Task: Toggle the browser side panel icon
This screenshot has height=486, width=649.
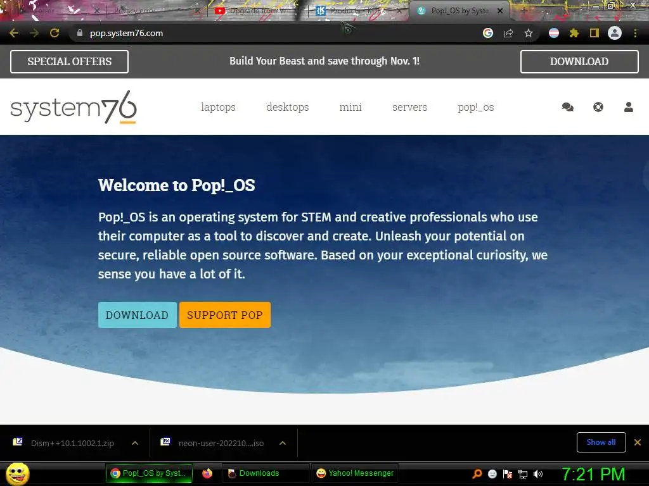Action: tap(594, 33)
